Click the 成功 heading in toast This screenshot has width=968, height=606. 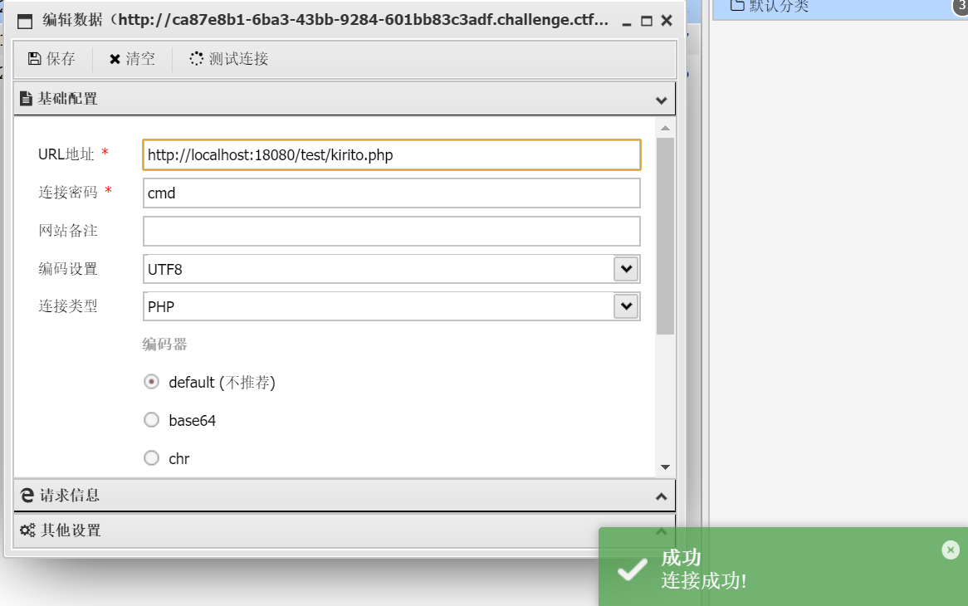coord(681,558)
